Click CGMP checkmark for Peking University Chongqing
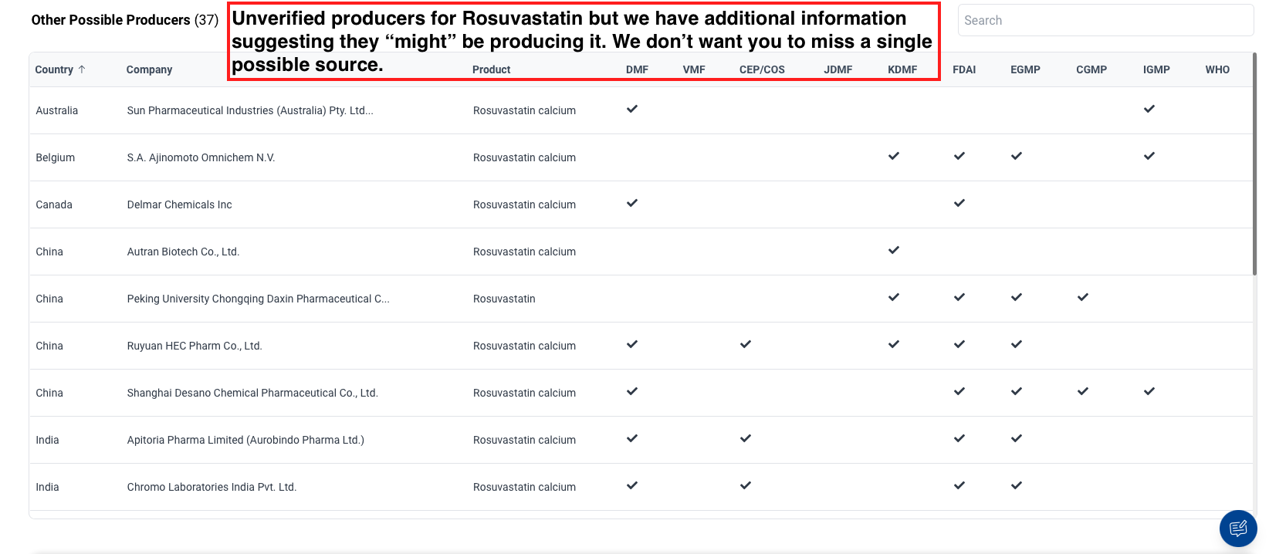This screenshot has width=1269, height=554. (x=1083, y=297)
